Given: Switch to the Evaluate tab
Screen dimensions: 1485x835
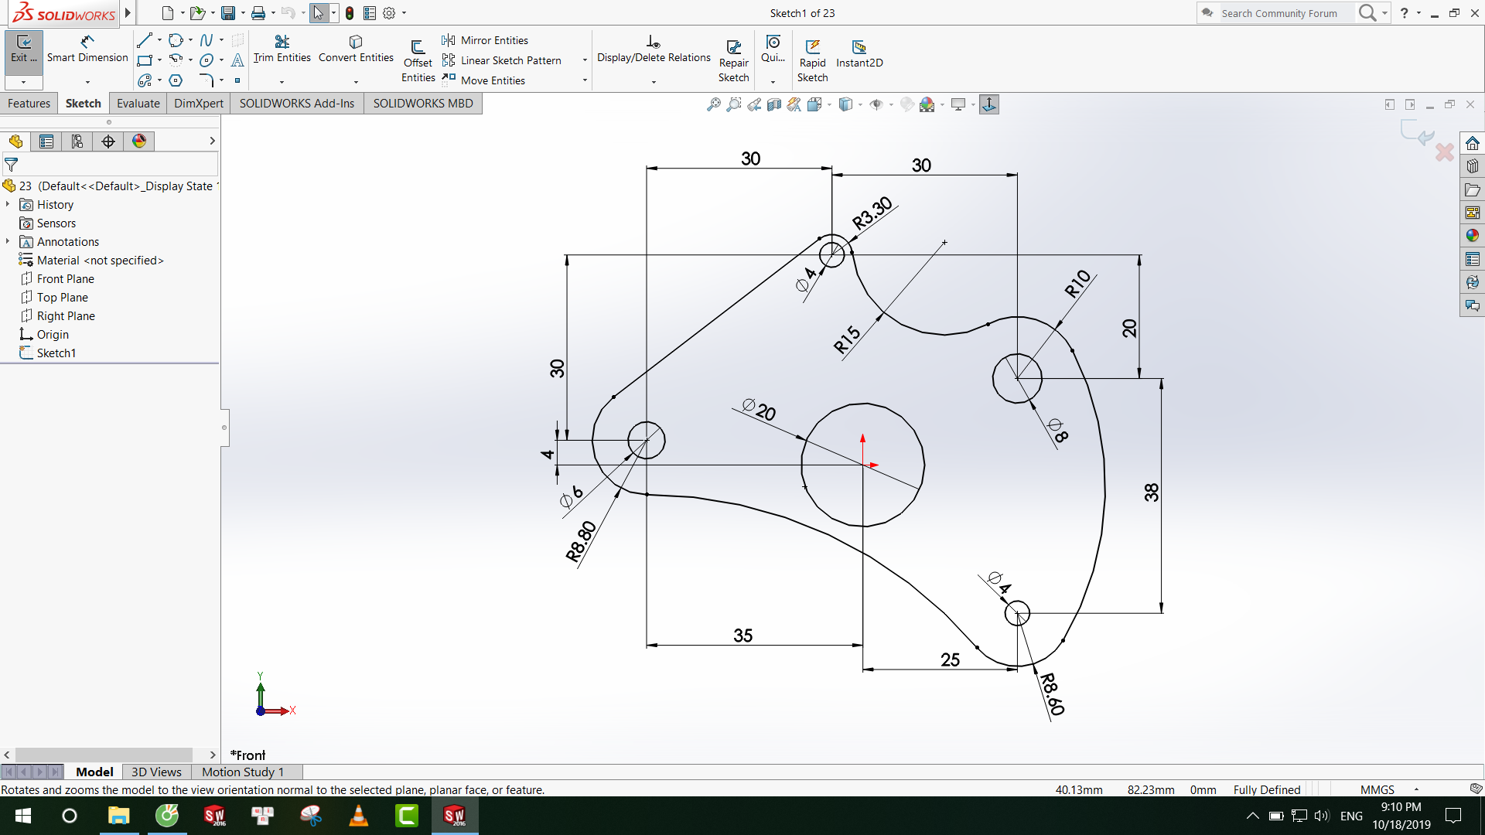Looking at the screenshot, I should 138,104.
